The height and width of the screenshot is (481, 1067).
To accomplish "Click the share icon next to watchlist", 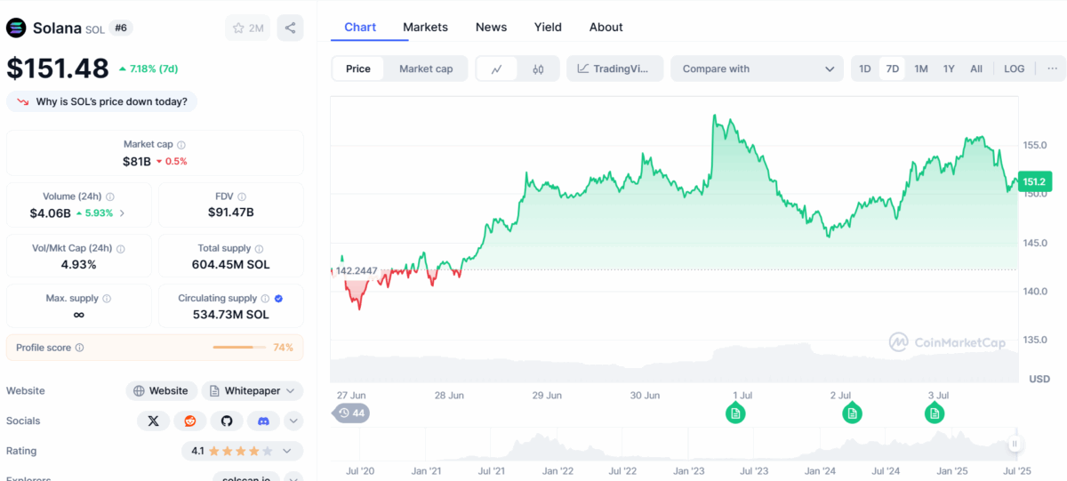I will pos(290,28).
